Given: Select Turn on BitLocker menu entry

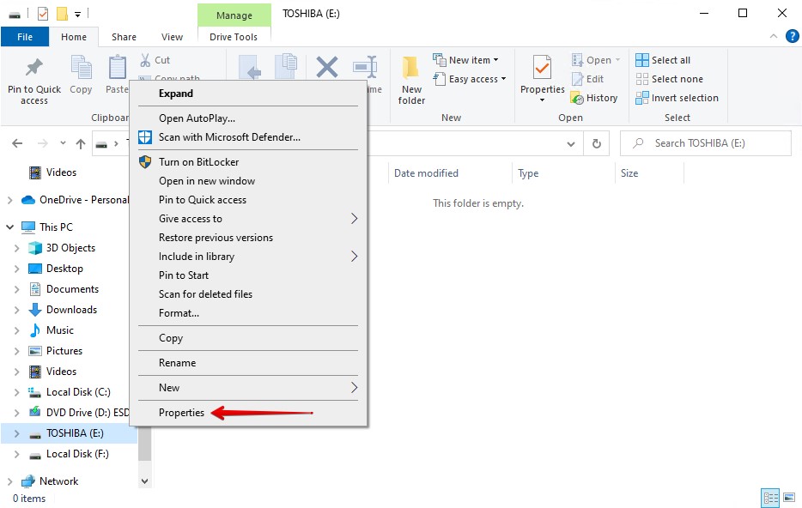Looking at the screenshot, I should point(247,162).
